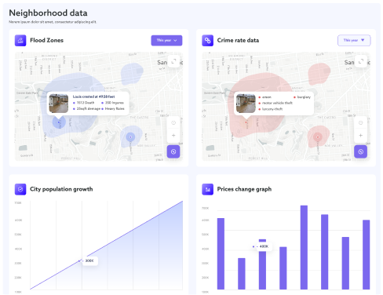This screenshot has width=383, height=295.
Task: Zoom in on the Crime rate map
Action: click(x=361, y=136)
